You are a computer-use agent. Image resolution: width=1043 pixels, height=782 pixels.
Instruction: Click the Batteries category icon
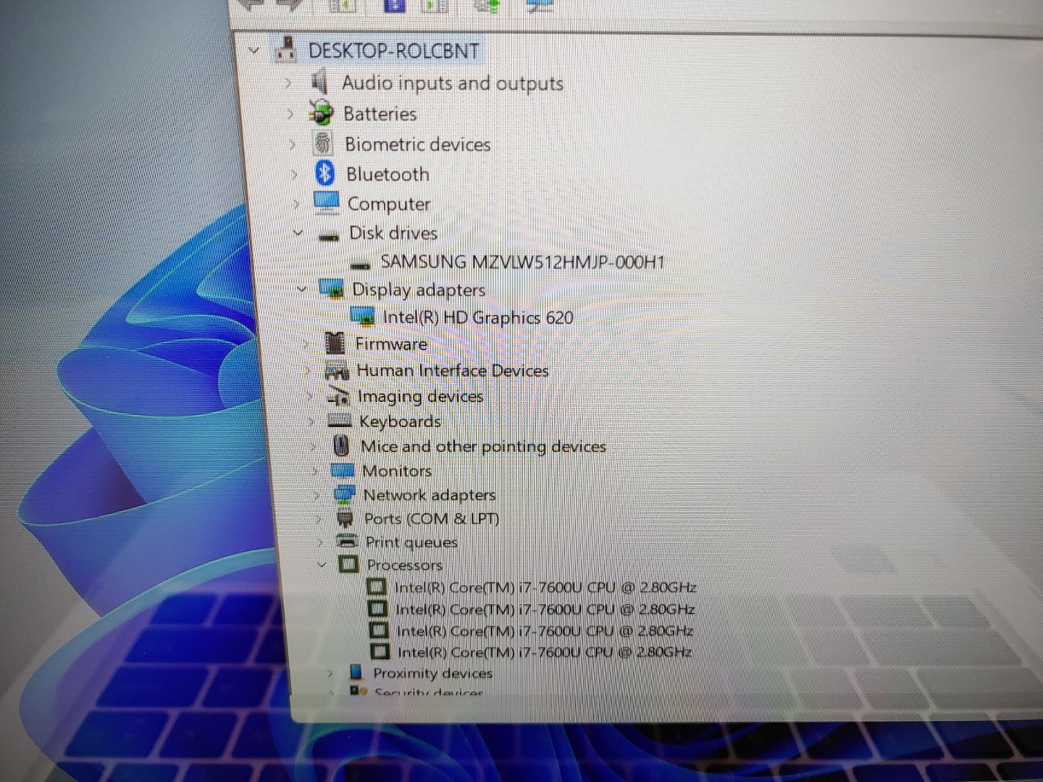[321, 113]
